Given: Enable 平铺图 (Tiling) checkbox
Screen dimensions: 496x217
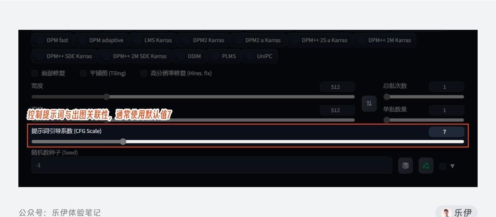Looking at the screenshot, I should click(83, 74).
